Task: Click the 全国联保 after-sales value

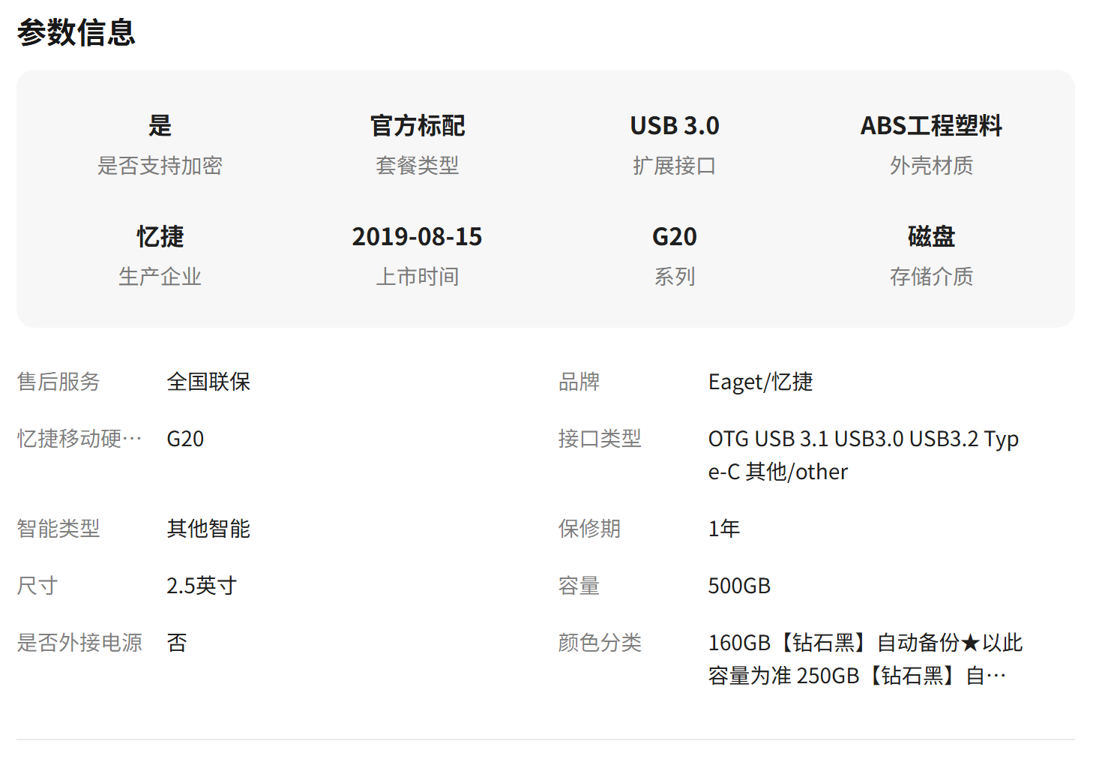Action: point(208,382)
